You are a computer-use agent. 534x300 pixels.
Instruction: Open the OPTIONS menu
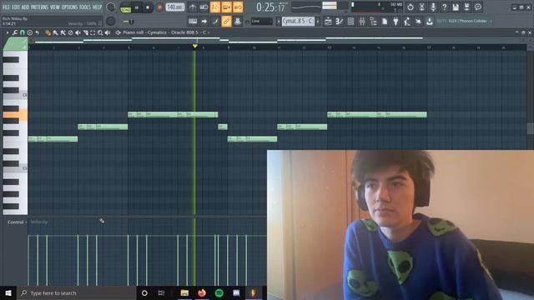tap(69, 7)
